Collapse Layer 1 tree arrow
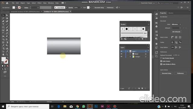The height and width of the screenshot is (109, 193). click(128, 51)
